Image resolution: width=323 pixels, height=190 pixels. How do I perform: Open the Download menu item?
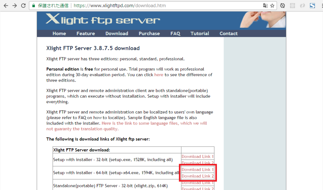[117, 33]
